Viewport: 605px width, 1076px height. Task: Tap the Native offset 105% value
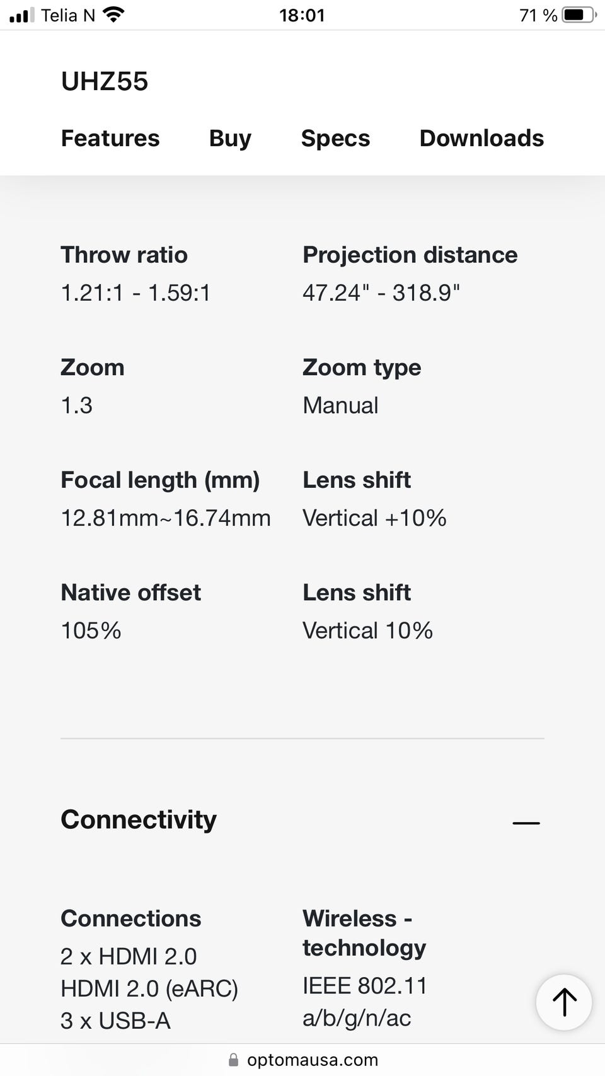tap(91, 630)
